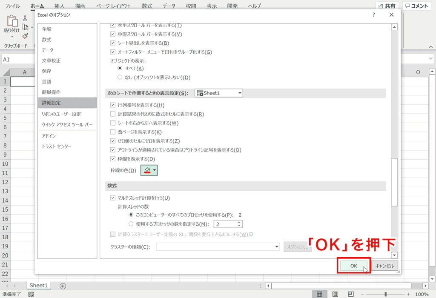Click the Name Box showing A1
Viewport: 436px width, 298px height.
(18, 59)
